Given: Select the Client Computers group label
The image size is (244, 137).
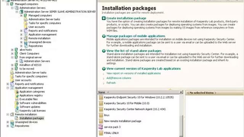Looking at the screenshot, I should tap(29, 53).
